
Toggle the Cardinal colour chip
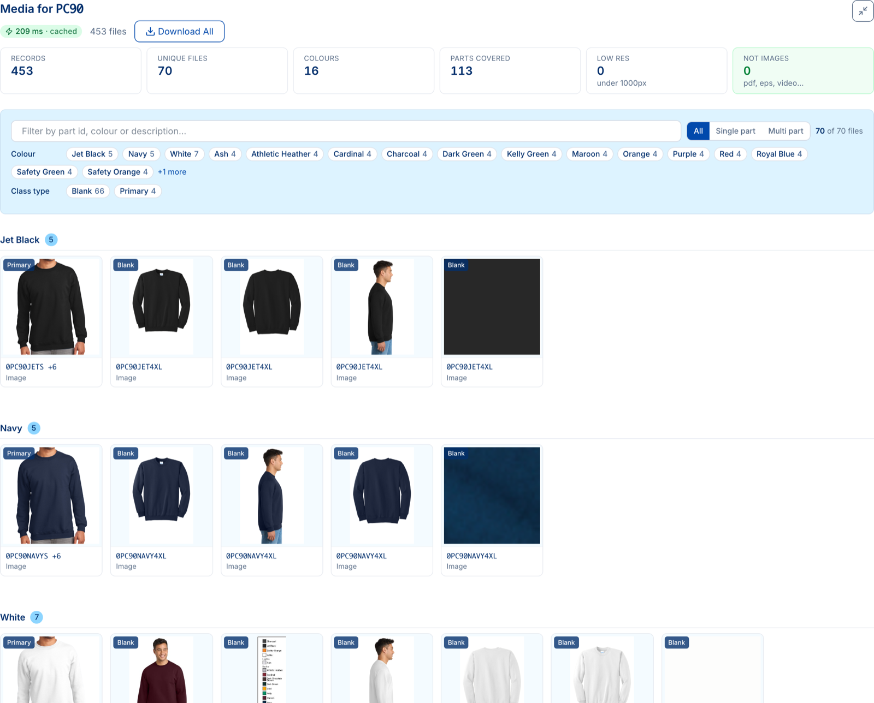click(352, 154)
